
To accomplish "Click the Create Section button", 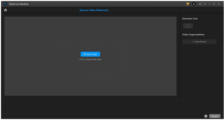I will 199,42.
